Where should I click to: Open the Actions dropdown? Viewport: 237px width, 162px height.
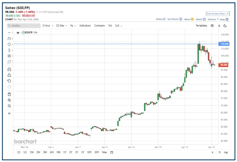tap(213, 19)
